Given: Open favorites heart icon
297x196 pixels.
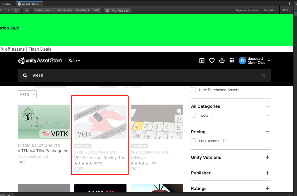Looking at the screenshot, I should pyautogui.click(x=212, y=60).
